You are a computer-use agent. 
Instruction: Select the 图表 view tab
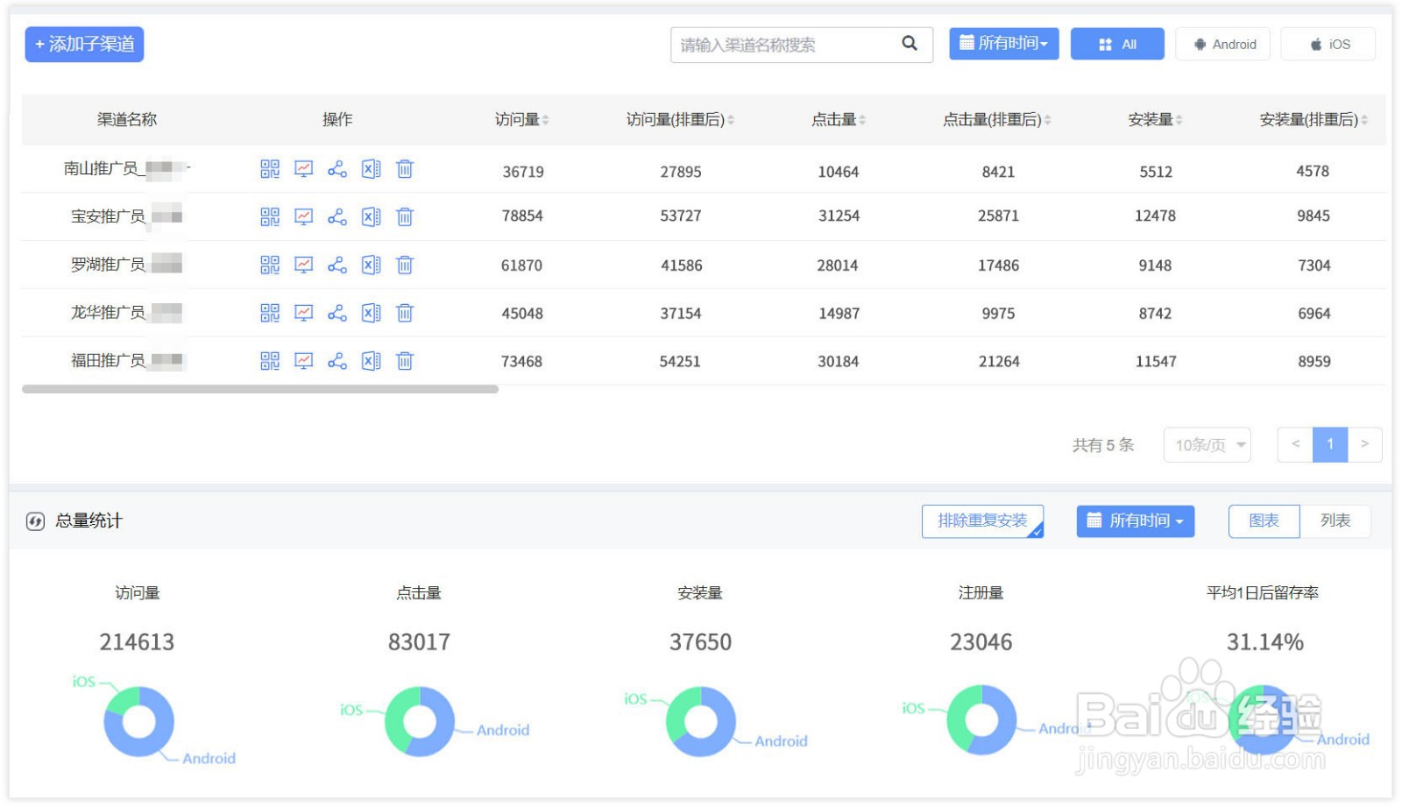[x=1264, y=521]
